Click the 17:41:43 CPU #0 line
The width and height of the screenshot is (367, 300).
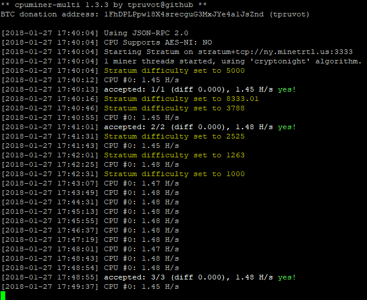[90, 146]
